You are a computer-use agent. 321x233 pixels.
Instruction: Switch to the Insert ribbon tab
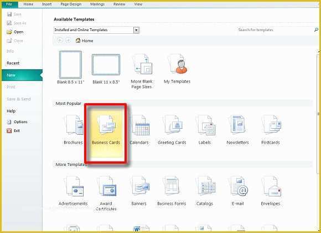click(47, 4)
